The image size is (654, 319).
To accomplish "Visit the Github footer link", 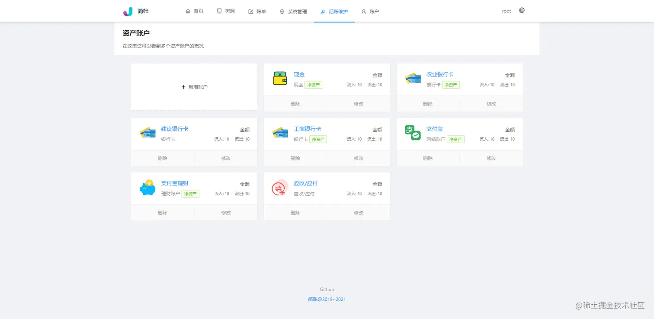I will tap(327, 290).
